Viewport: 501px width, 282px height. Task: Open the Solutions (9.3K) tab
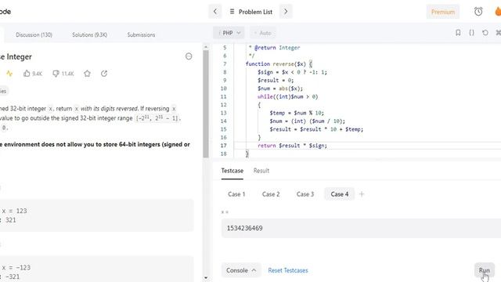click(89, 34)
